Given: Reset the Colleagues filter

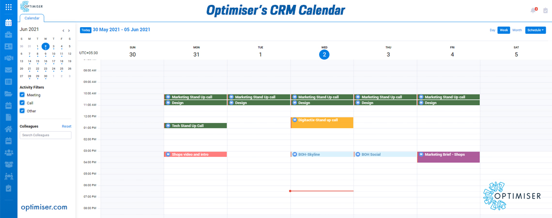Looking at the screenshot, I should [66, 126].
